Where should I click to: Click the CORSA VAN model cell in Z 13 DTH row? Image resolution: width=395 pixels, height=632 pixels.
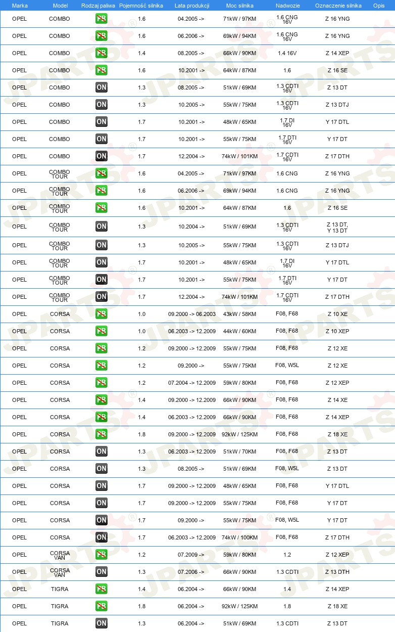click(x=60, y=572)
